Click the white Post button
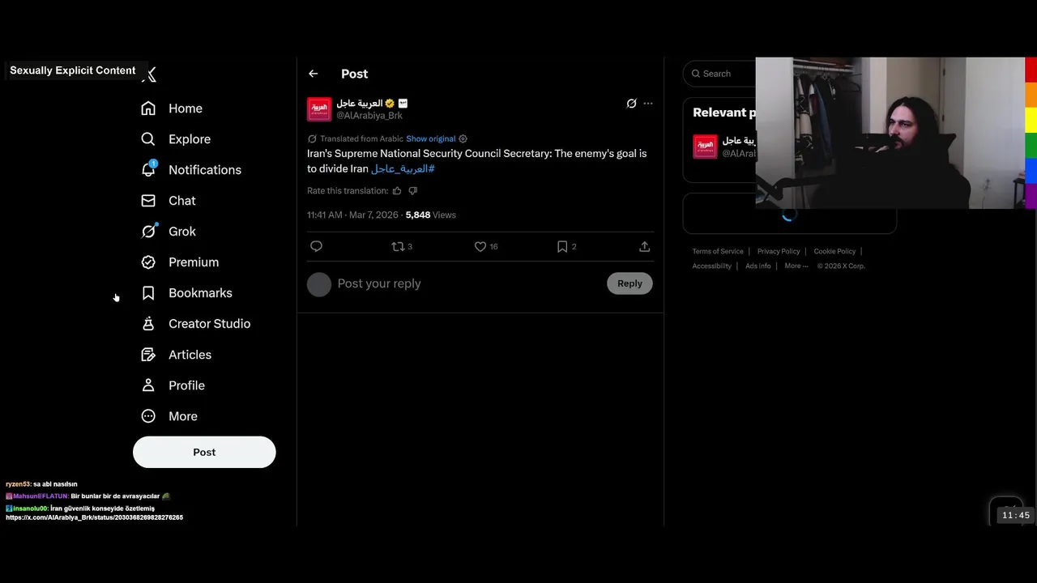The width and height of the screenshot is (1037, 583). (204, 452)
